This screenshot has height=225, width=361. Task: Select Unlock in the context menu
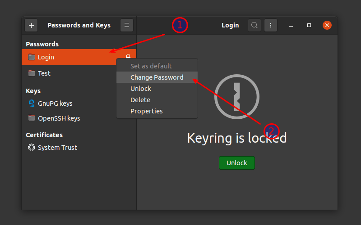141,89
